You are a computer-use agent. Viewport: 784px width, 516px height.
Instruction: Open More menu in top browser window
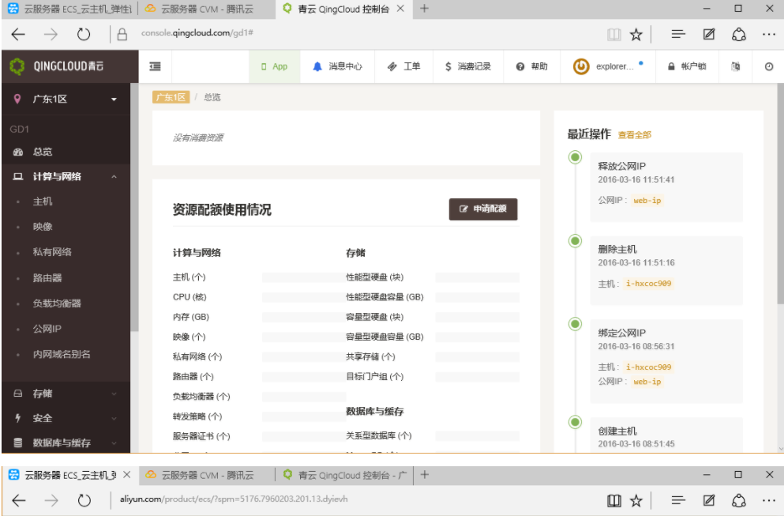point(769,34)
